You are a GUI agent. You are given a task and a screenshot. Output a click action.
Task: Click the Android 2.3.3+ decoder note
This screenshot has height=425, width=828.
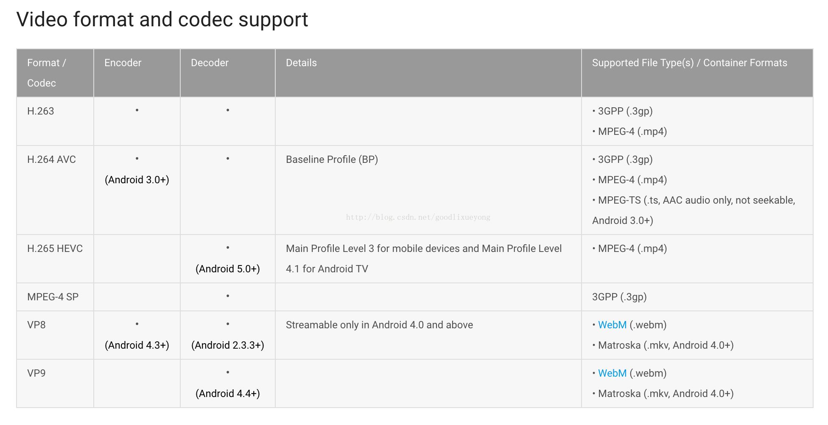(x=228, y=345)
